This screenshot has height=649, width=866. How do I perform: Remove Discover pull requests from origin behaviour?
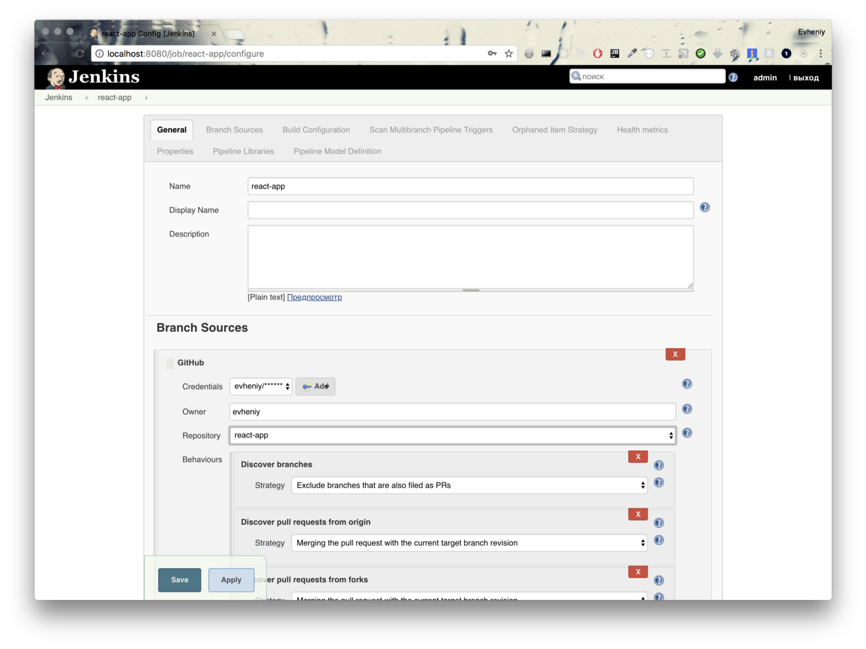pos(638,514)
